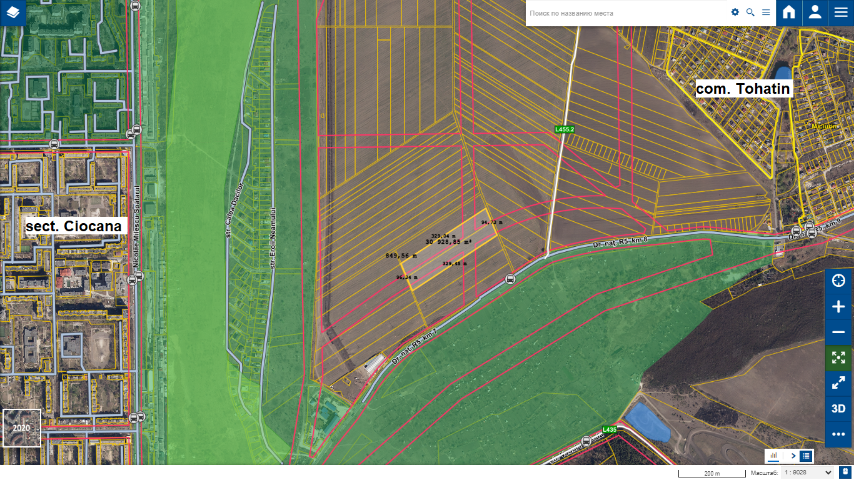854x480 pixels.
Task: Click the magnifier search icon
Action: [750, 12]
